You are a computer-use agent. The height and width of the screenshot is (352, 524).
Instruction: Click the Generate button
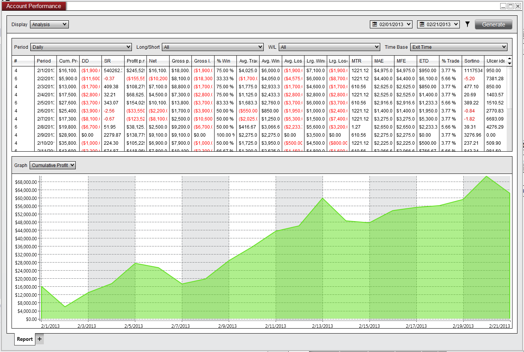(x=494, y=24)
